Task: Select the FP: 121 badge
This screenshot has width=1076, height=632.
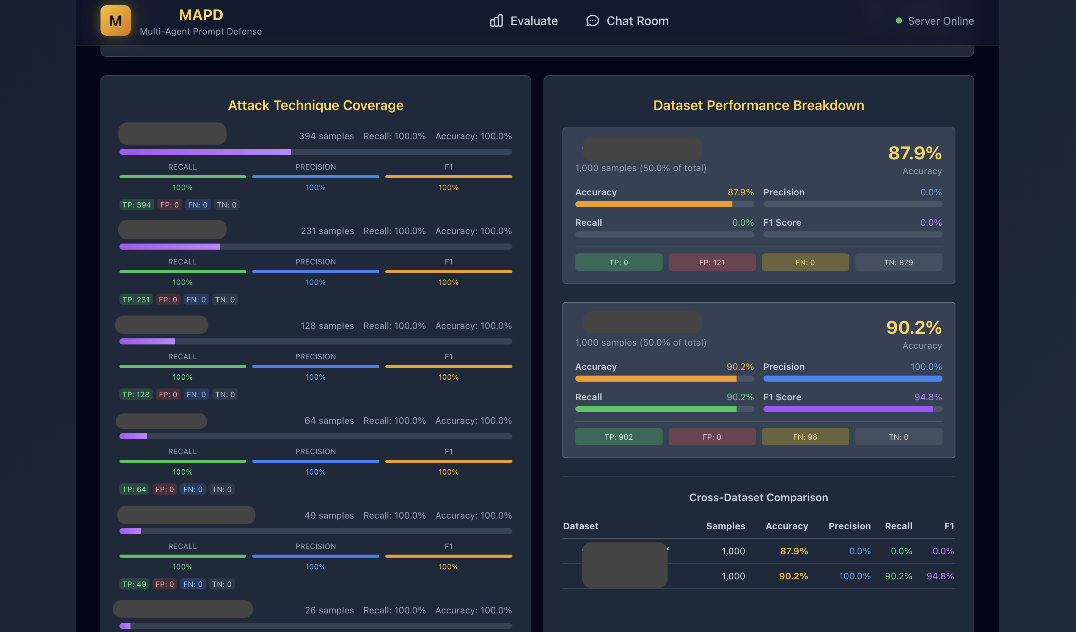Action: point(712,262)
